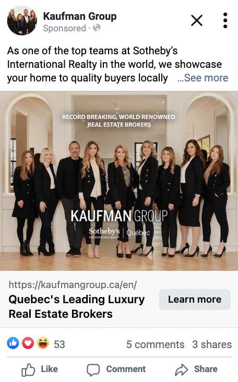Click the Sponsored label
This screenshot has width=238, height=382.
point(65,28)
